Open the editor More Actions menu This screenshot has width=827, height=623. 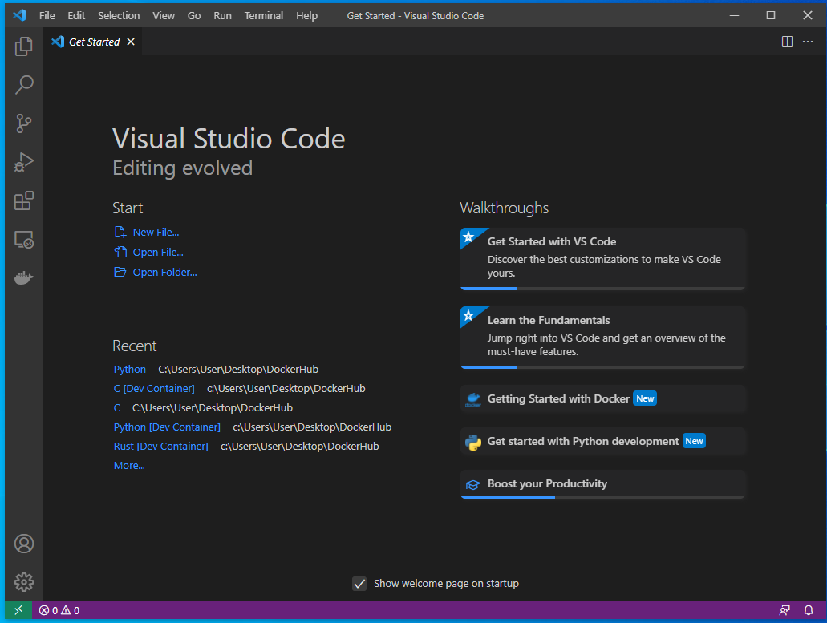tap(808, 41)
